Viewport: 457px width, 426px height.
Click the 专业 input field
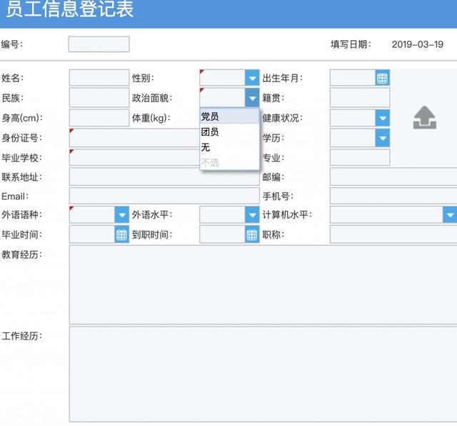coord(360,157)
